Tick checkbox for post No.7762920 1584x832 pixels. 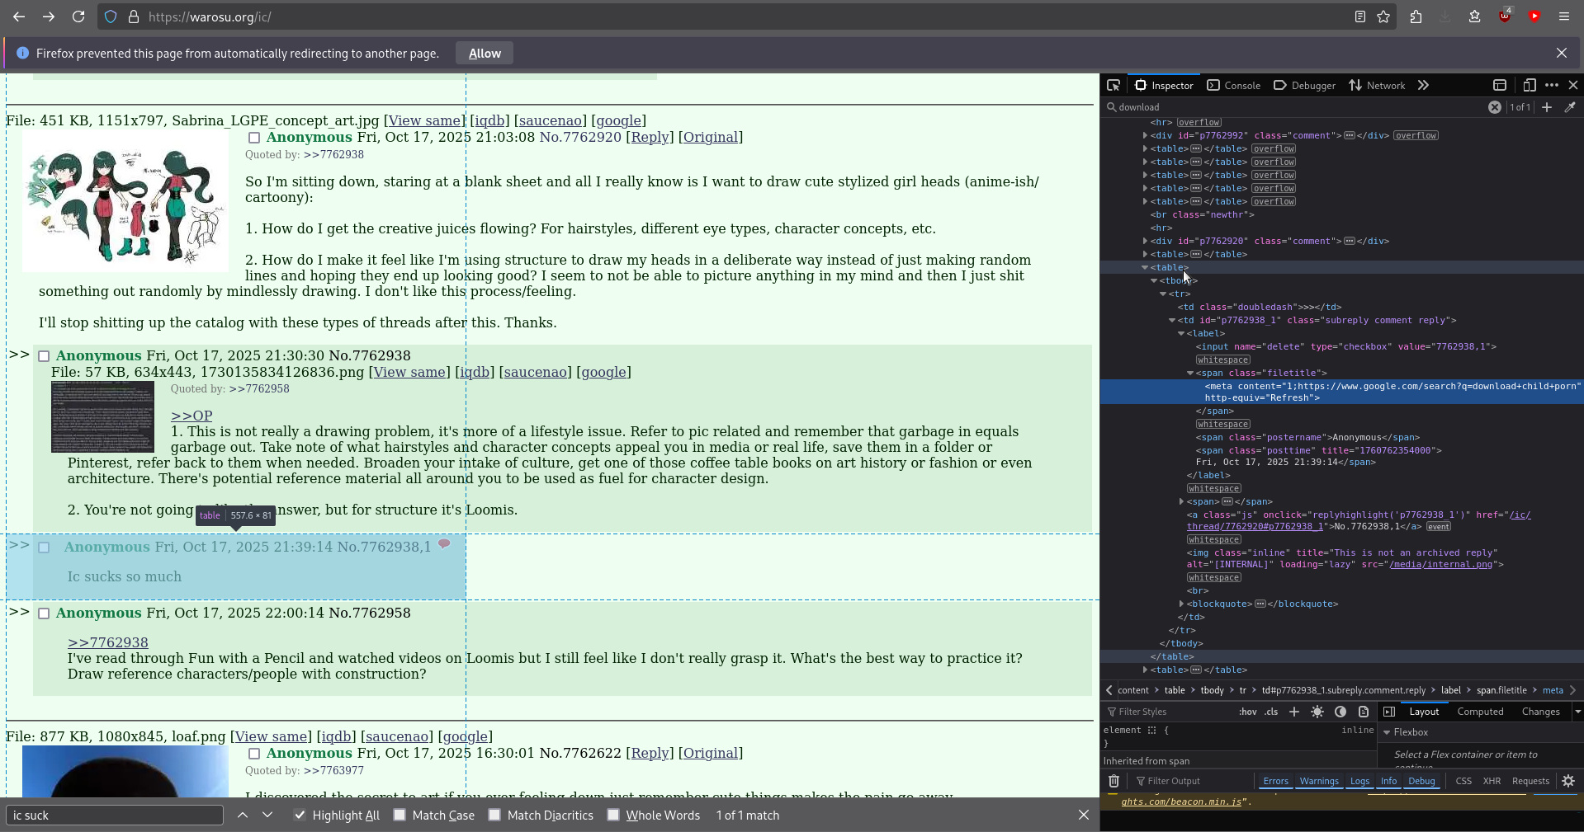pos(254,138)
